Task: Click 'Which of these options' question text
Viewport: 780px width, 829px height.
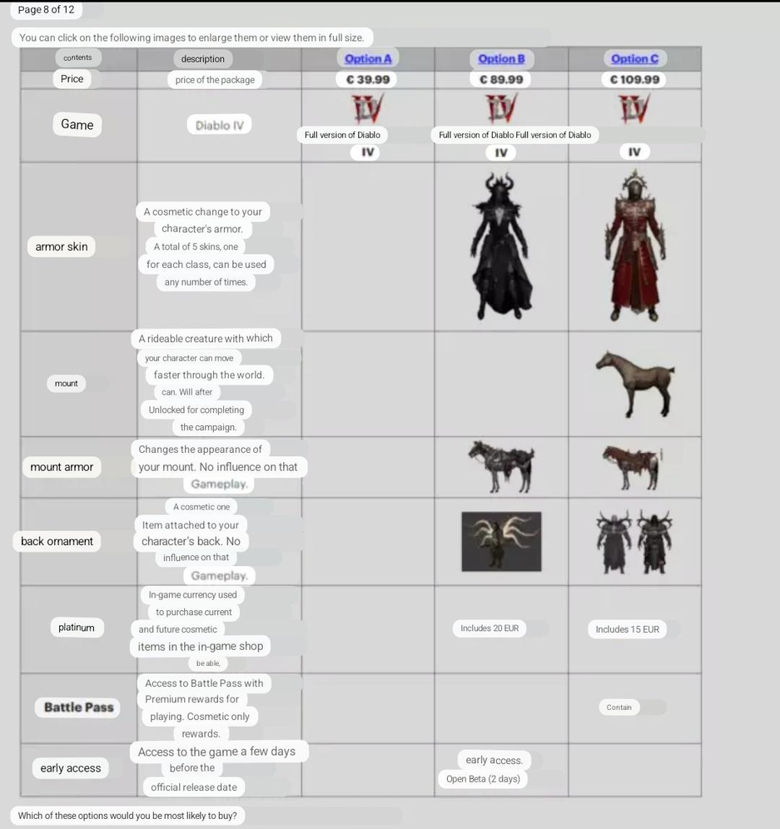Action: (127, 816)
